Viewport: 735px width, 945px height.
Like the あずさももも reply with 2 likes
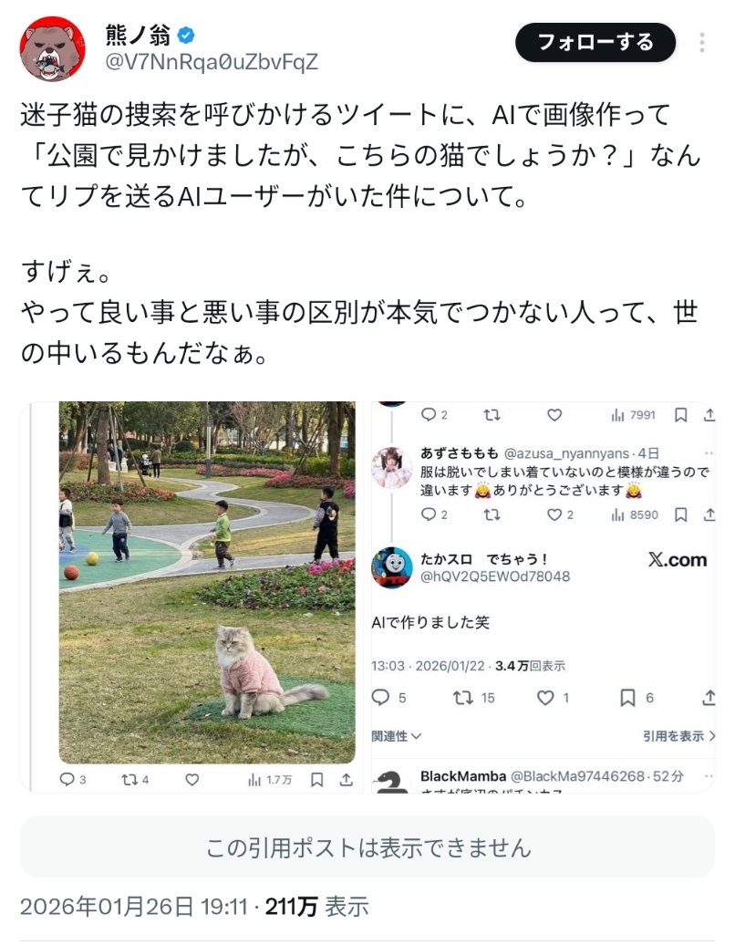tap(554, 514)
